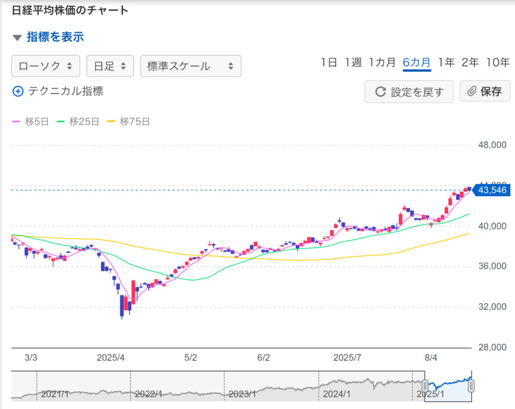Click the 保存 save button
Viewport: 515px width, 409px height.
(485, 91)
